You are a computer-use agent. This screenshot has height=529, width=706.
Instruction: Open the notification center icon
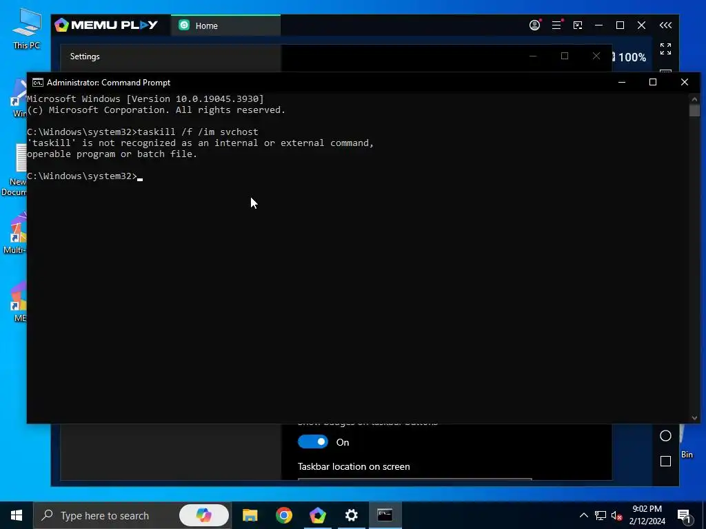tap(685, 516)
